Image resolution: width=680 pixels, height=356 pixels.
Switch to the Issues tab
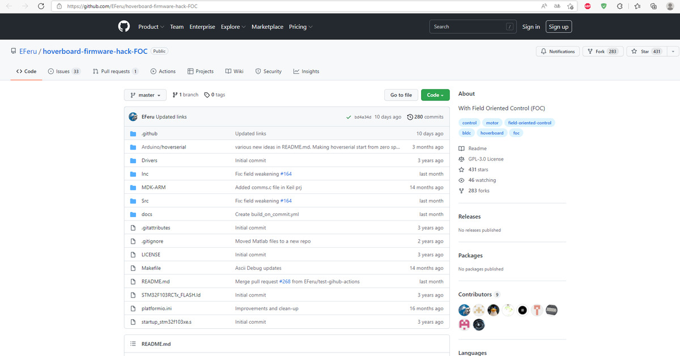tap(63, 71)
